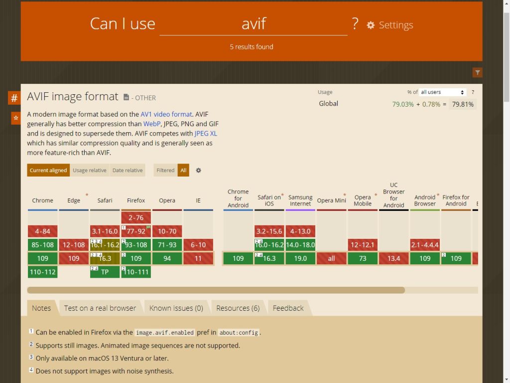This screenshot has width=510, height=383.
Task: Click Chrome 85-108 supported cell
Action: (x=43, y=245)
